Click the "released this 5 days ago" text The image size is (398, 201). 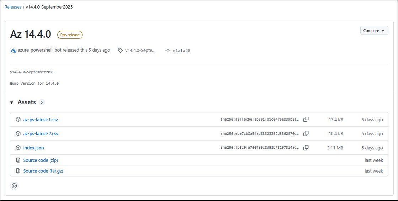pyautogui.click(x=86, y=50)
